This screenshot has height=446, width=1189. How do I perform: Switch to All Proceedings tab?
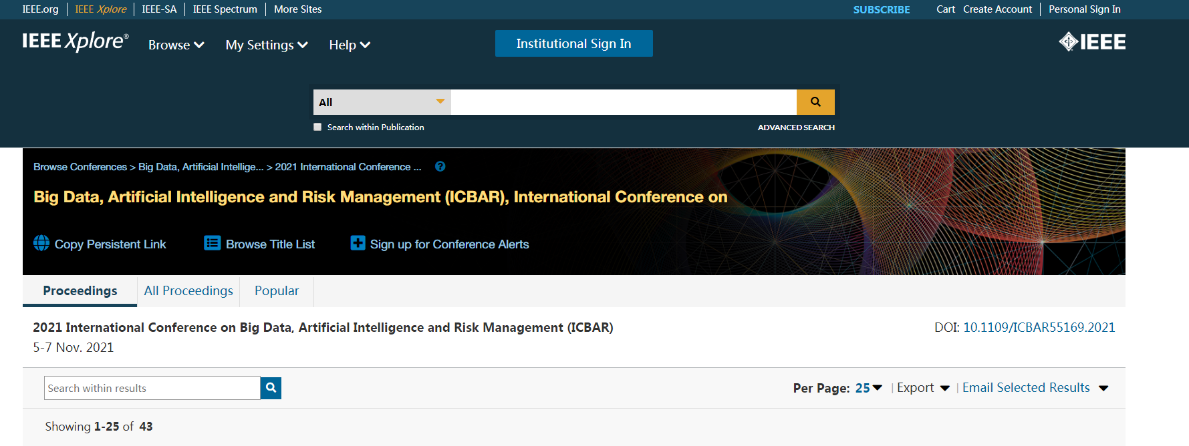(x=188, y=291)
